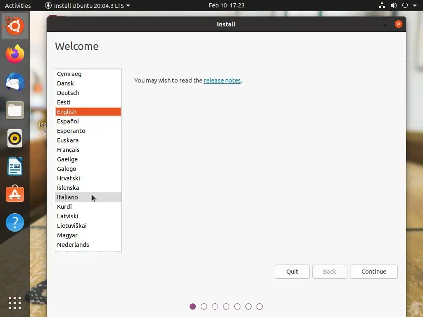Select Eesti in the language list
This screenshot has height=317, width=423.
coord(88,102)
